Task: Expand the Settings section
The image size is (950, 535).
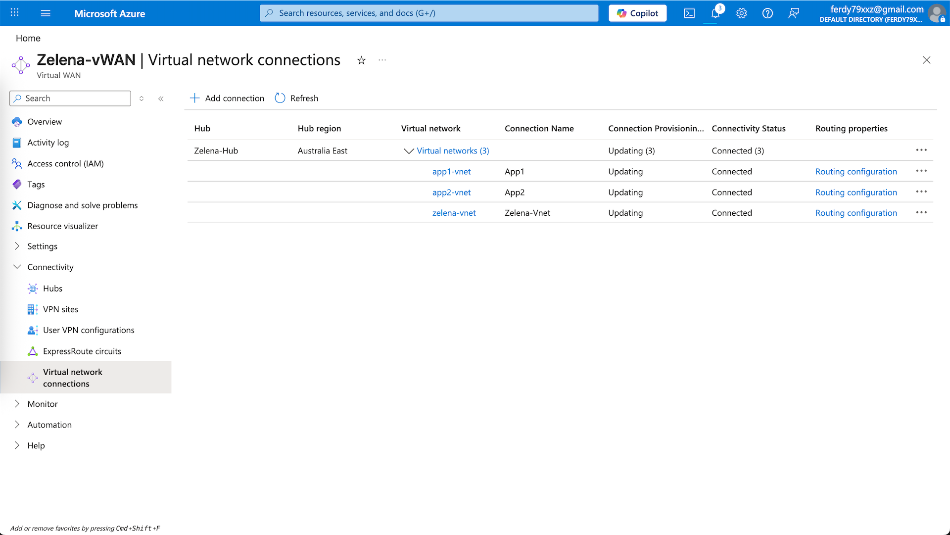Action: (x=17, y=246)
